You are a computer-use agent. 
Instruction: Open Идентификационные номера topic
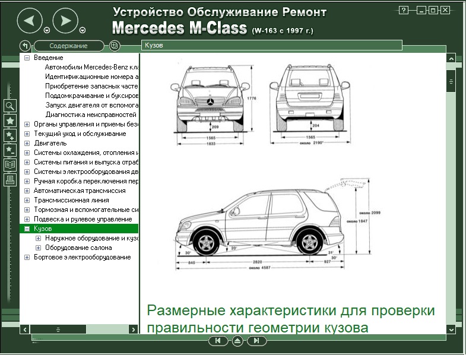pyautogui.click(x=91, y=77)
